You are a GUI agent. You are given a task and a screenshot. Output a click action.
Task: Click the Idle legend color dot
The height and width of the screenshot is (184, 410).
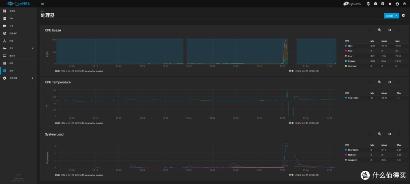click(346, 46)
